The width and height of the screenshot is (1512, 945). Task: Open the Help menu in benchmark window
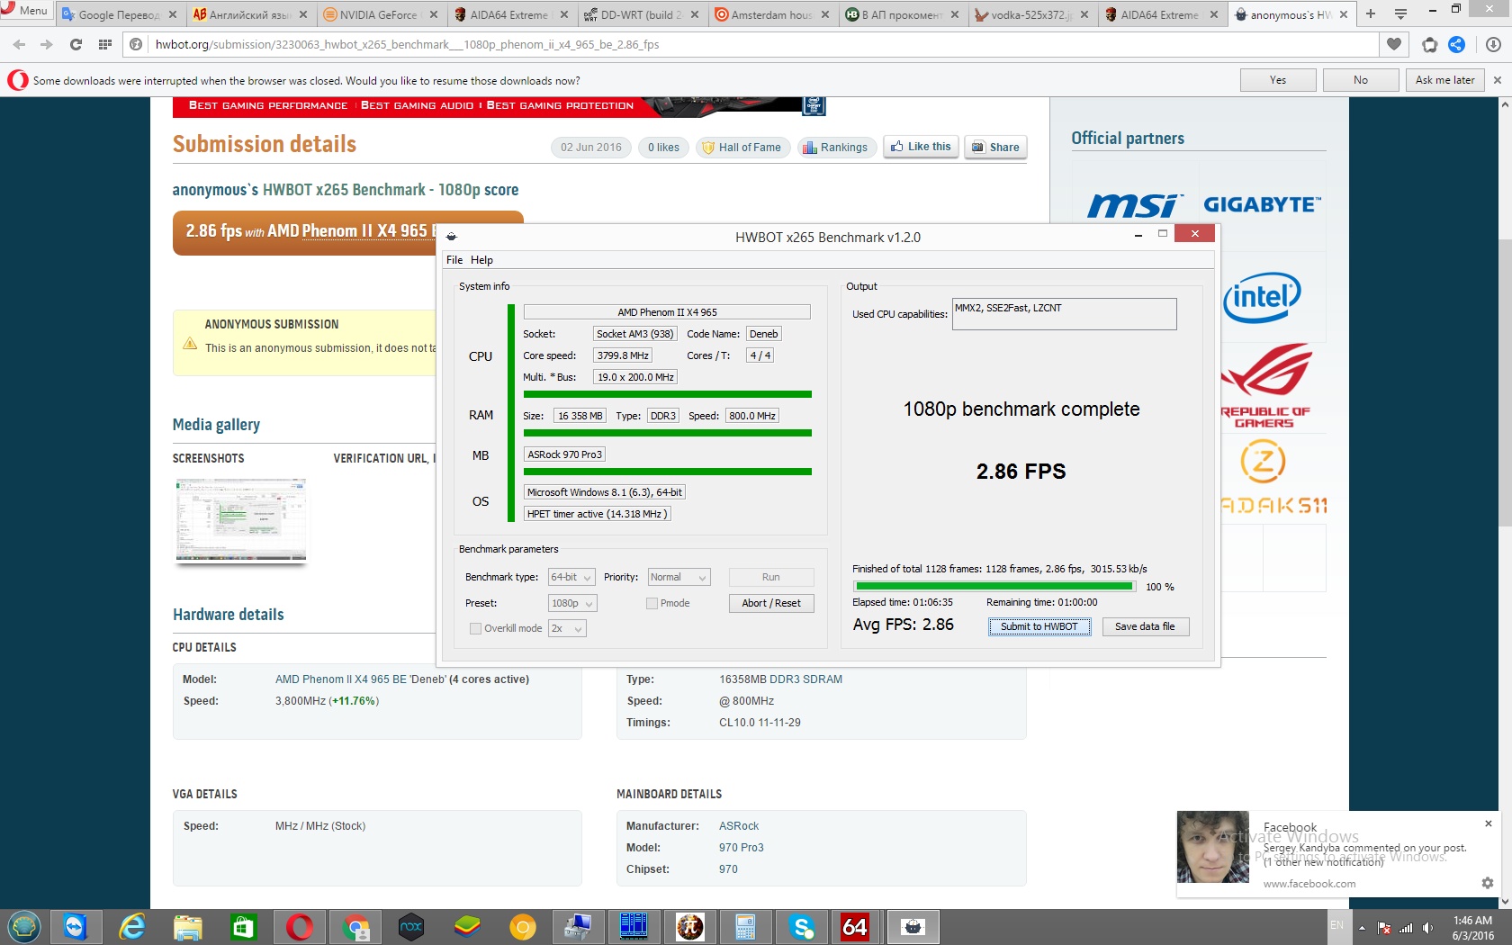pyautogui.click(x=481, y=260)
